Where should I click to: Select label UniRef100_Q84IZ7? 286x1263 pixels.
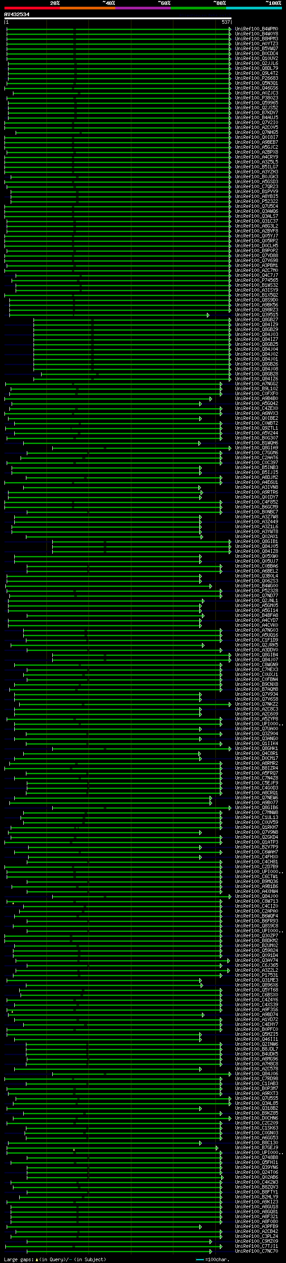pos(256,339)
